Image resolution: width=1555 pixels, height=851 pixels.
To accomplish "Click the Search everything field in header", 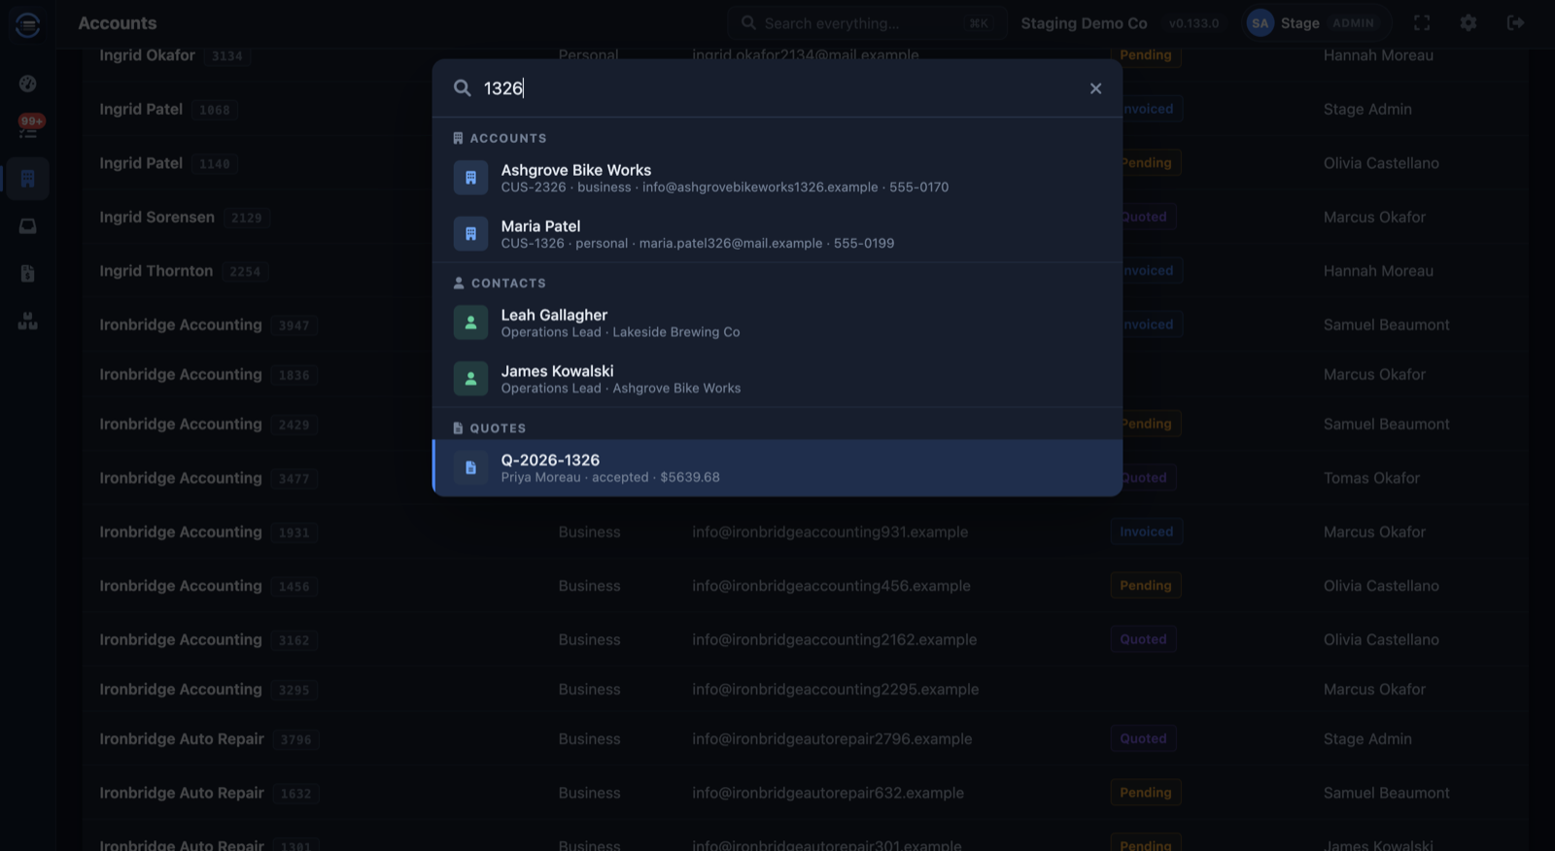I will coord(865,23).
